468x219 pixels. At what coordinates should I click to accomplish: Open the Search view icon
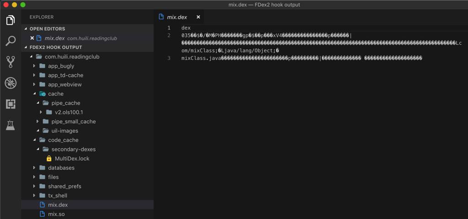11,42
